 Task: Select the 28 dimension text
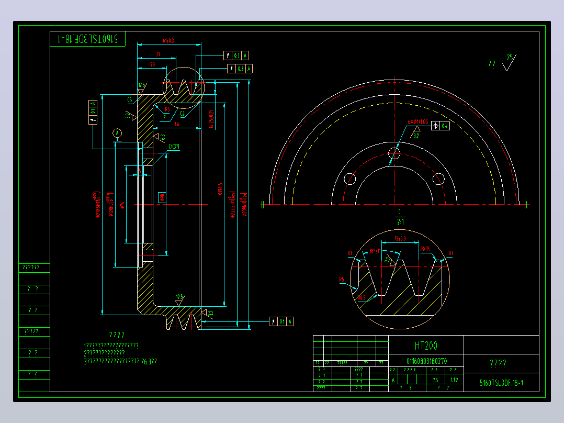[153, 64]
